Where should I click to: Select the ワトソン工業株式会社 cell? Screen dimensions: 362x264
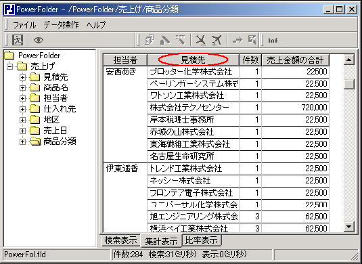[x=193, y=95]
